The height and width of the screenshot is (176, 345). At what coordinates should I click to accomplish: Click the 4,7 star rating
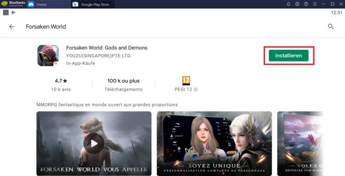click(x=61, y=81)
